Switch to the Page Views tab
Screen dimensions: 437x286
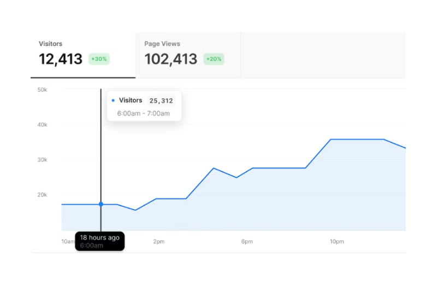pyautogui.click(x=188, y=55)
